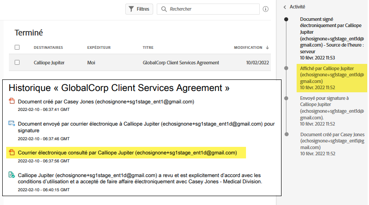Click the 10/02/2022 date cell
This screenshot has height=205, width=369.
click(x=258, y=63)
